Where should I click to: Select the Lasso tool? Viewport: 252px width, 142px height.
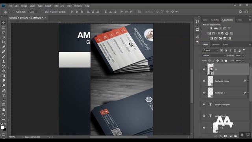coord(4,32)
